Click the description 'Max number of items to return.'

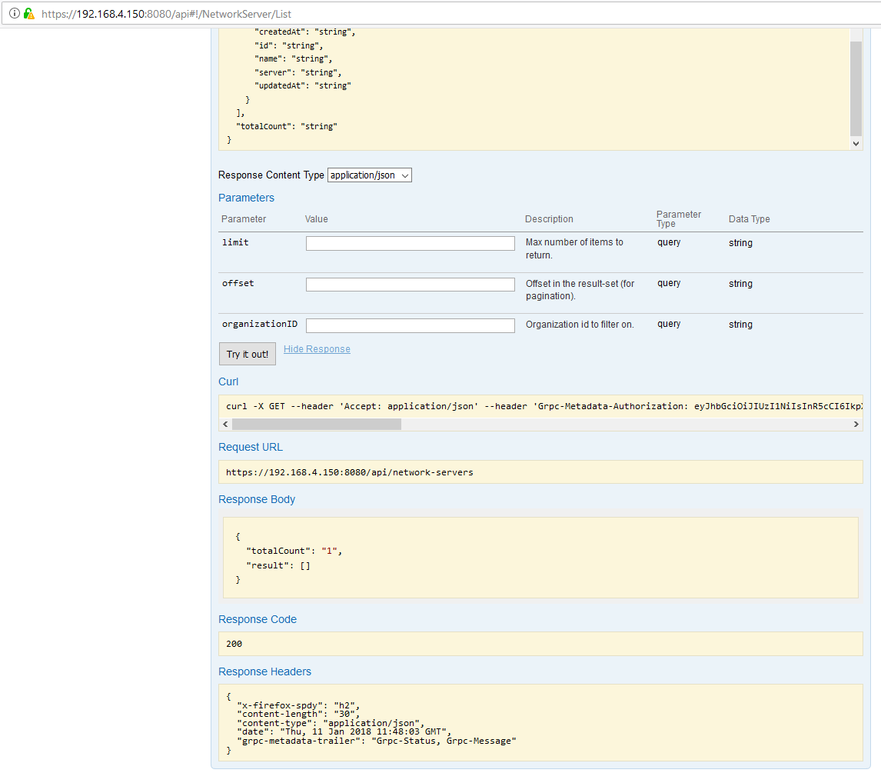(x=574, y=248)
